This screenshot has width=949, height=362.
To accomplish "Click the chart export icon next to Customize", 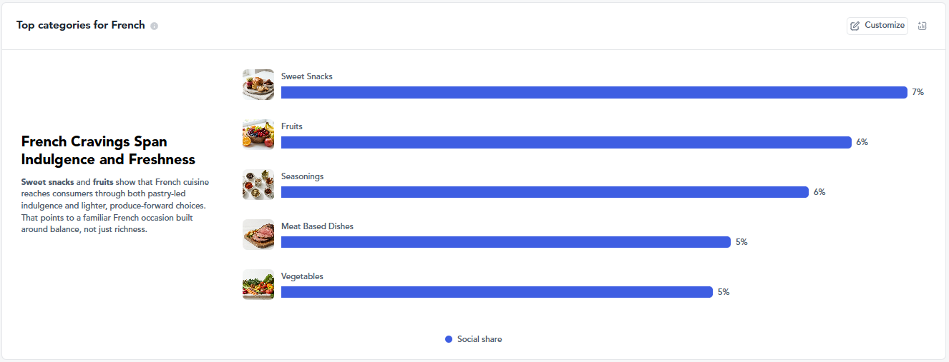I will click(922, 26).
